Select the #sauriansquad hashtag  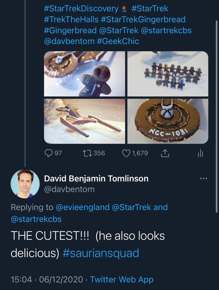click(101, 253)
